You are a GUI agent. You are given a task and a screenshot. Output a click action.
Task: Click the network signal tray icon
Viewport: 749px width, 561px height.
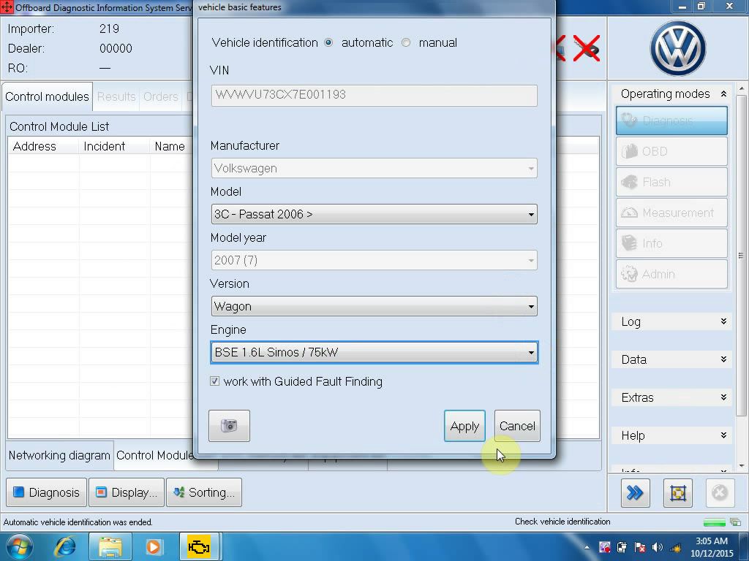675,547
